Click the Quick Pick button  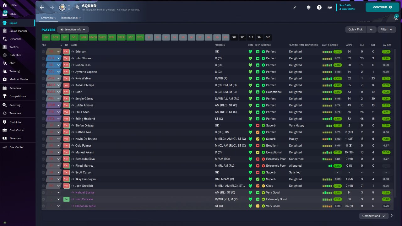356,30
